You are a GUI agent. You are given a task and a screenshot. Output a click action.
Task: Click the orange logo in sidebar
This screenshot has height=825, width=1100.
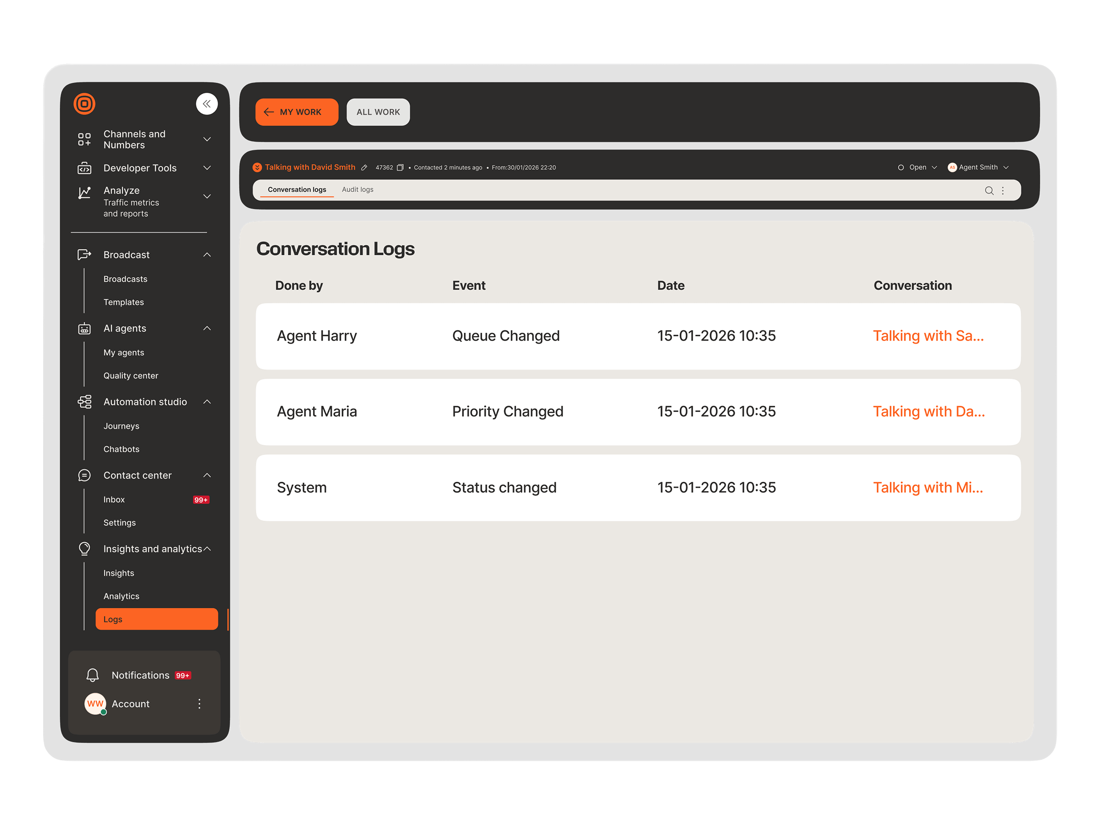pyautogui.click(x=84, y=104)
